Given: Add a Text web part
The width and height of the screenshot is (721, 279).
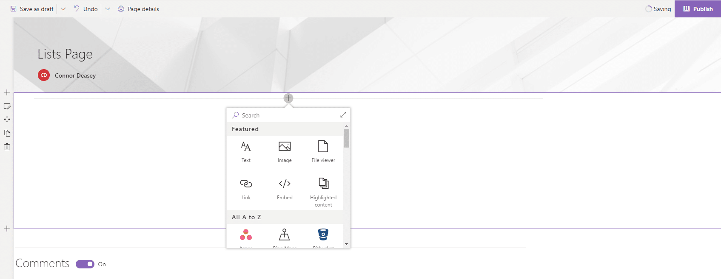Looking at the screenshot, I should 246,152.
